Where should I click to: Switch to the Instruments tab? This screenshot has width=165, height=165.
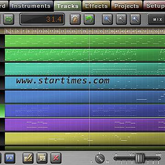pyautogui.click(x=31, y=6)
